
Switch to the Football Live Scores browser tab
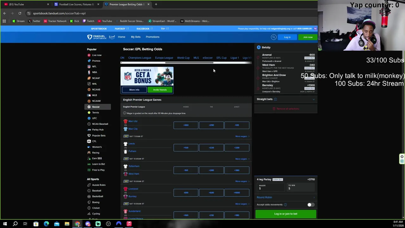tap(76, 4)
